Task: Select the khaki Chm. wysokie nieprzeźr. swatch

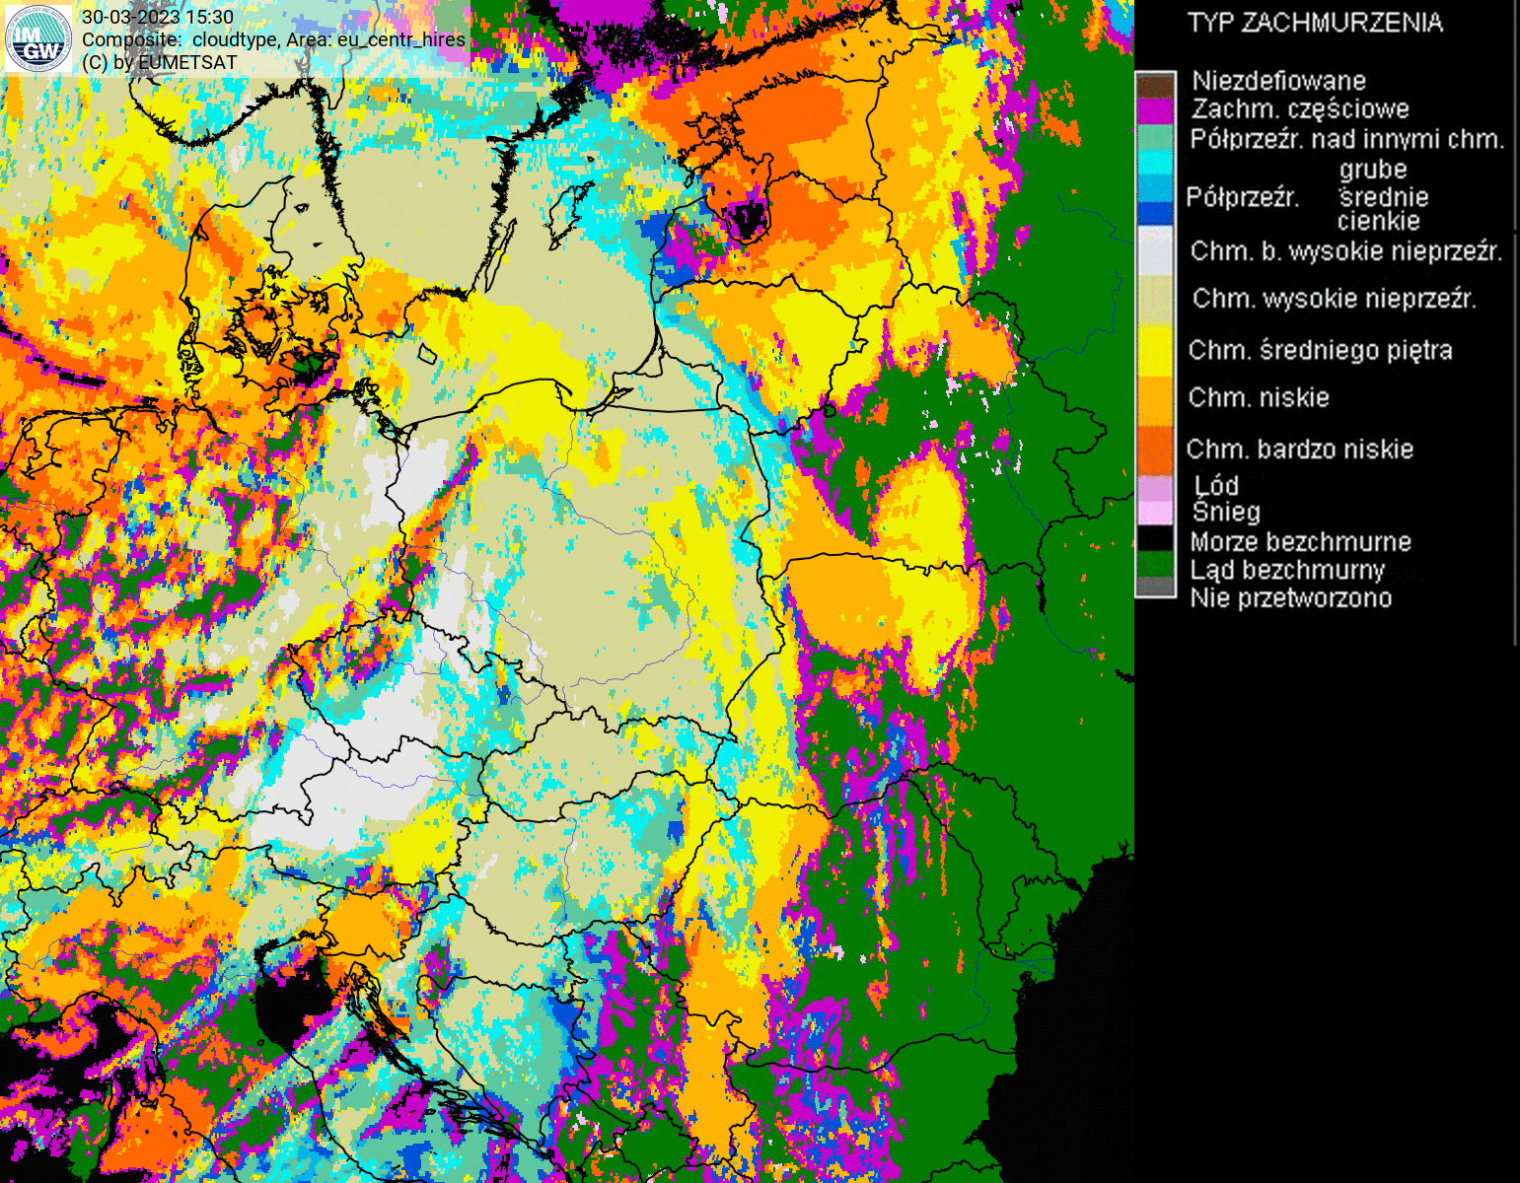Action: [x=1155, y=299]
